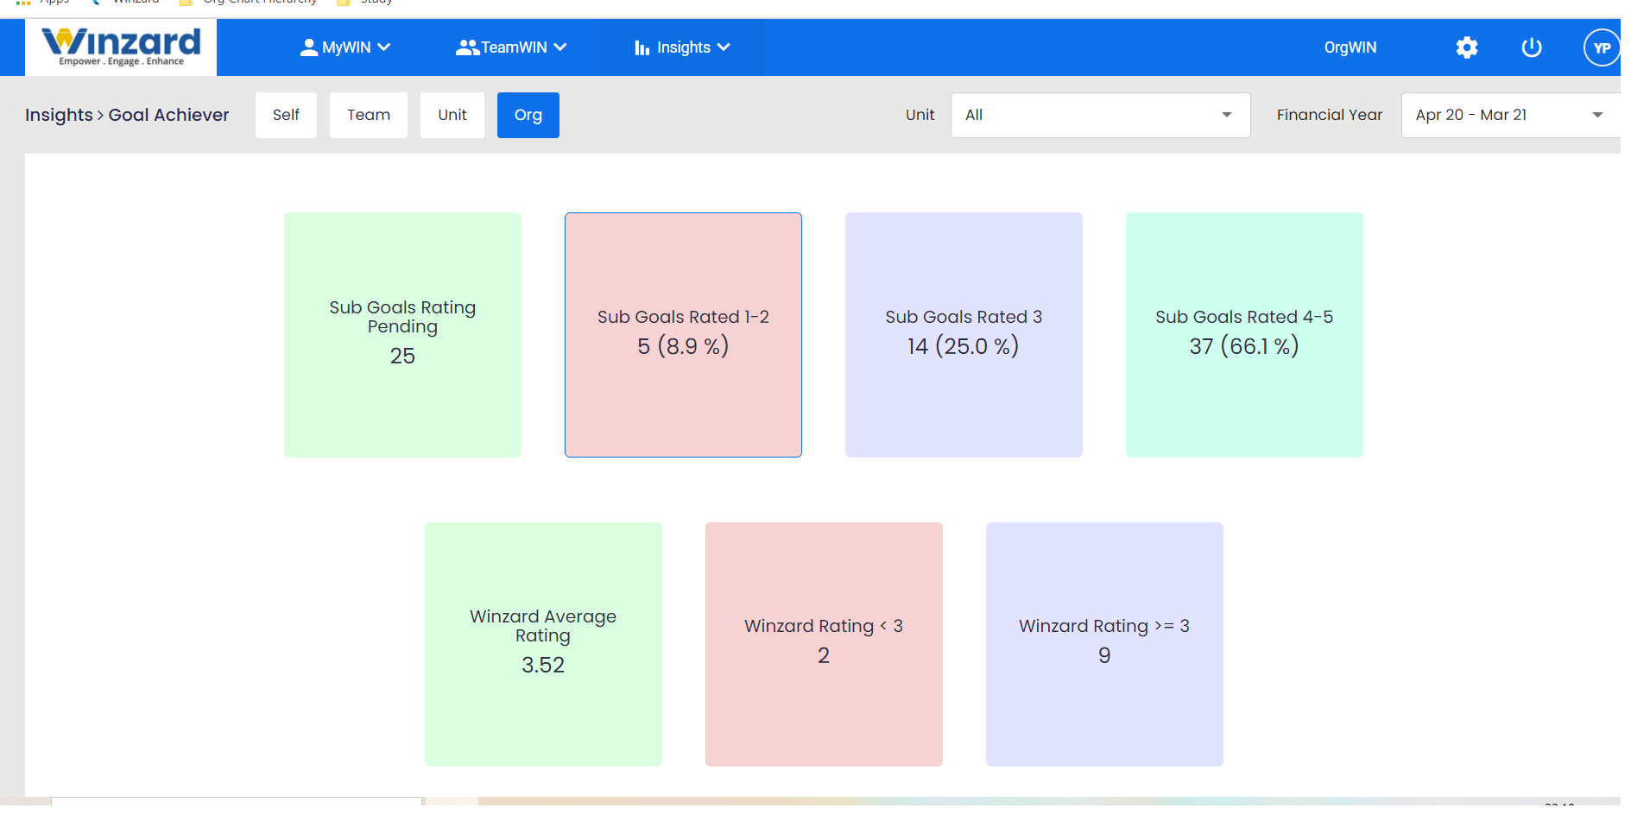
Task: Open the MyWIN menu
Action: tap(345, 47)
